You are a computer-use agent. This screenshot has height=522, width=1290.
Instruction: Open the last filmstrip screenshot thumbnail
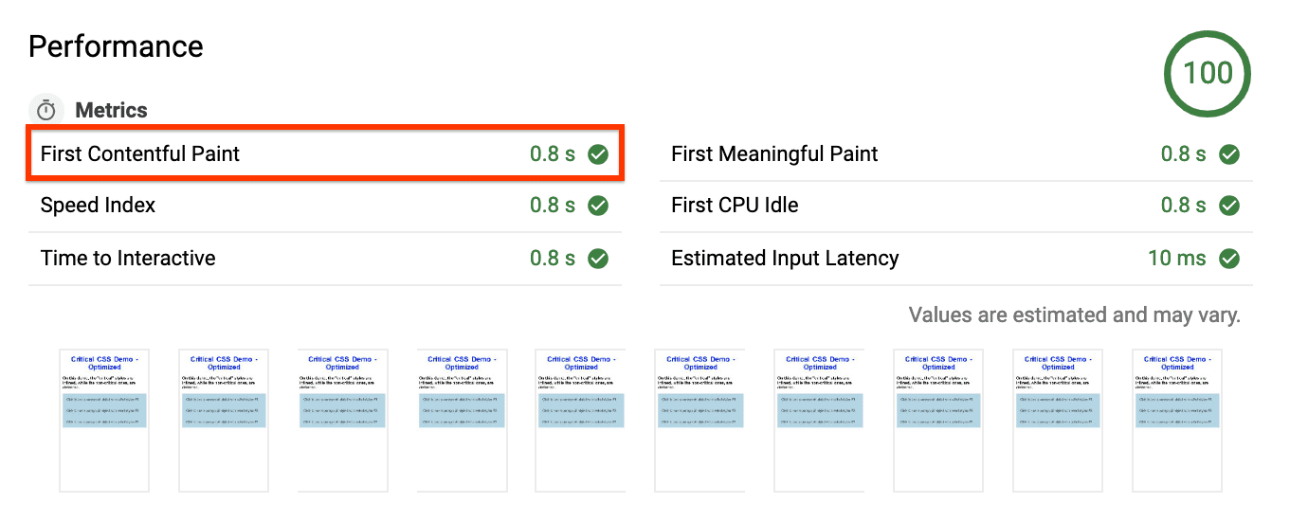(x=1177, y=421)
